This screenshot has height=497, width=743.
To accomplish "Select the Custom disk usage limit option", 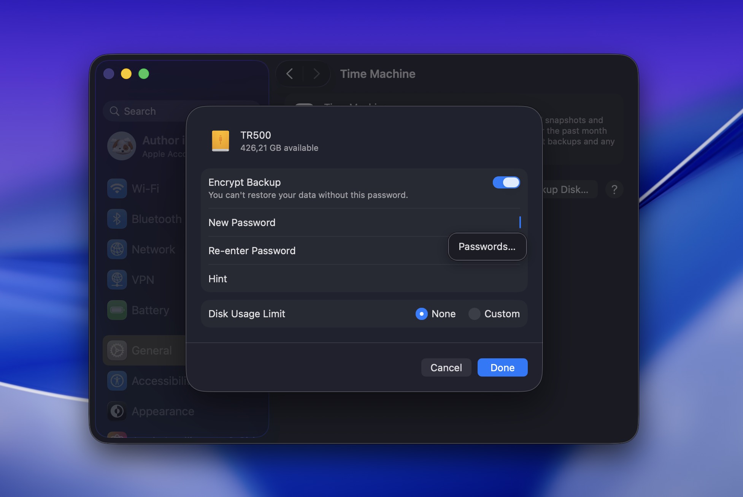I will pos(474,314).
